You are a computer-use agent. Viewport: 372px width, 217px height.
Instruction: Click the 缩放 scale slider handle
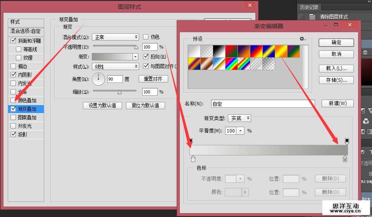tap(119, 92)
